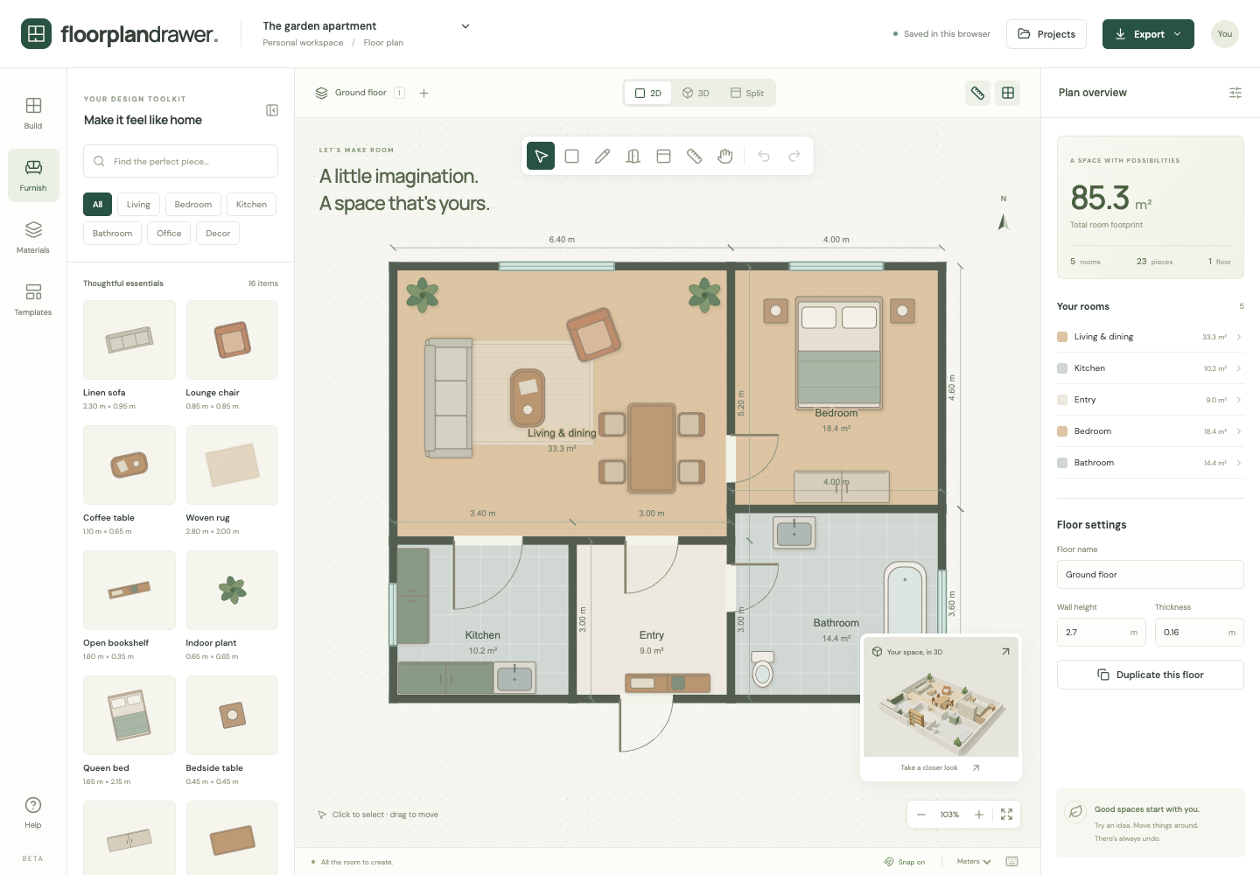The image size is (1260, 875).
Task: Select the Ground floor tab
Action: [x=360, y=93]
